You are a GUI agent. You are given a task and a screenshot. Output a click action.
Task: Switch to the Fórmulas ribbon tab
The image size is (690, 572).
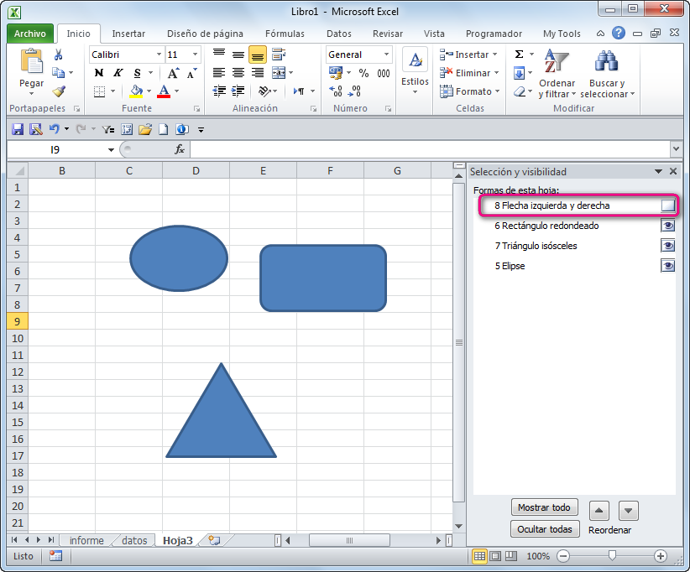285,34
